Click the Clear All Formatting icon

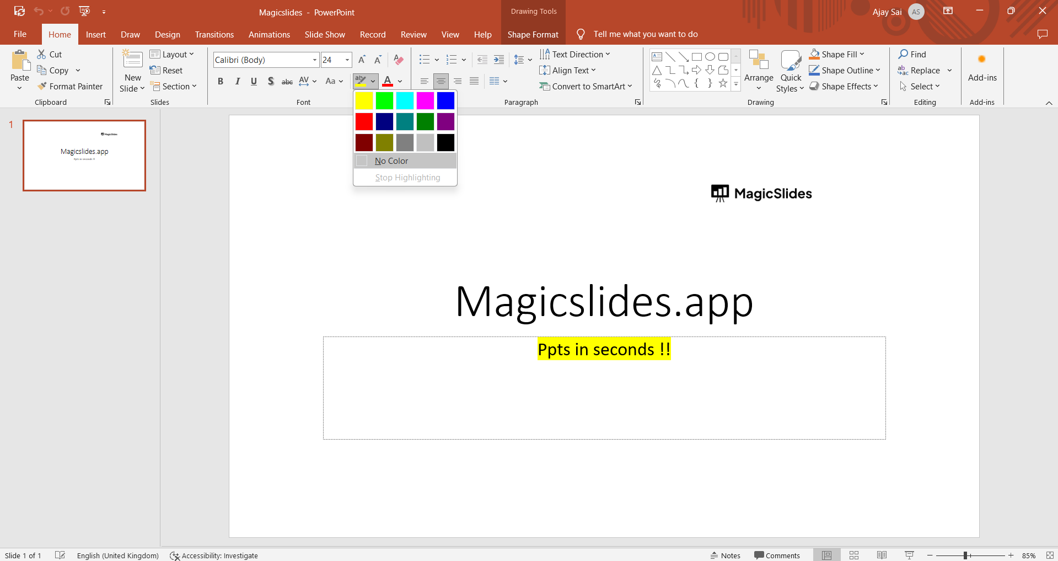[x=399, y=60]
